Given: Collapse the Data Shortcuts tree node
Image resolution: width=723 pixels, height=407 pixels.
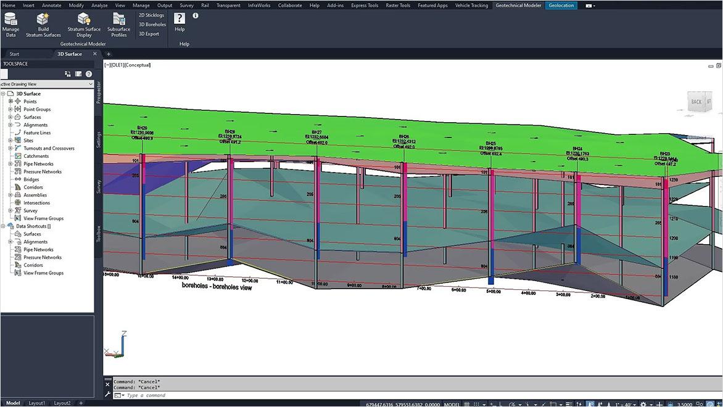Looking at the screenshot, I should 2,226.
